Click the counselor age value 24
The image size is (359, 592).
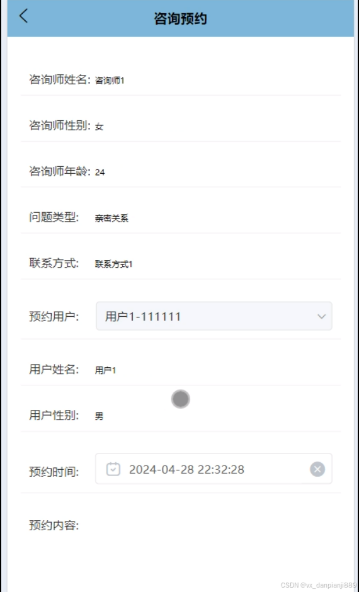100,173
